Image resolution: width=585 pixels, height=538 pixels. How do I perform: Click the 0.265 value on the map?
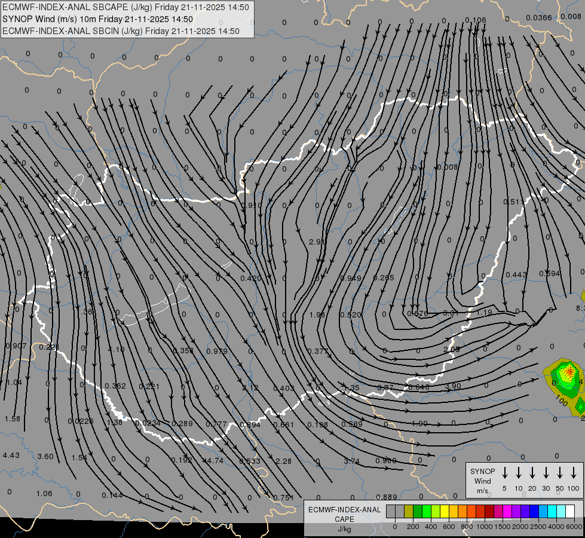pos(384,277)
